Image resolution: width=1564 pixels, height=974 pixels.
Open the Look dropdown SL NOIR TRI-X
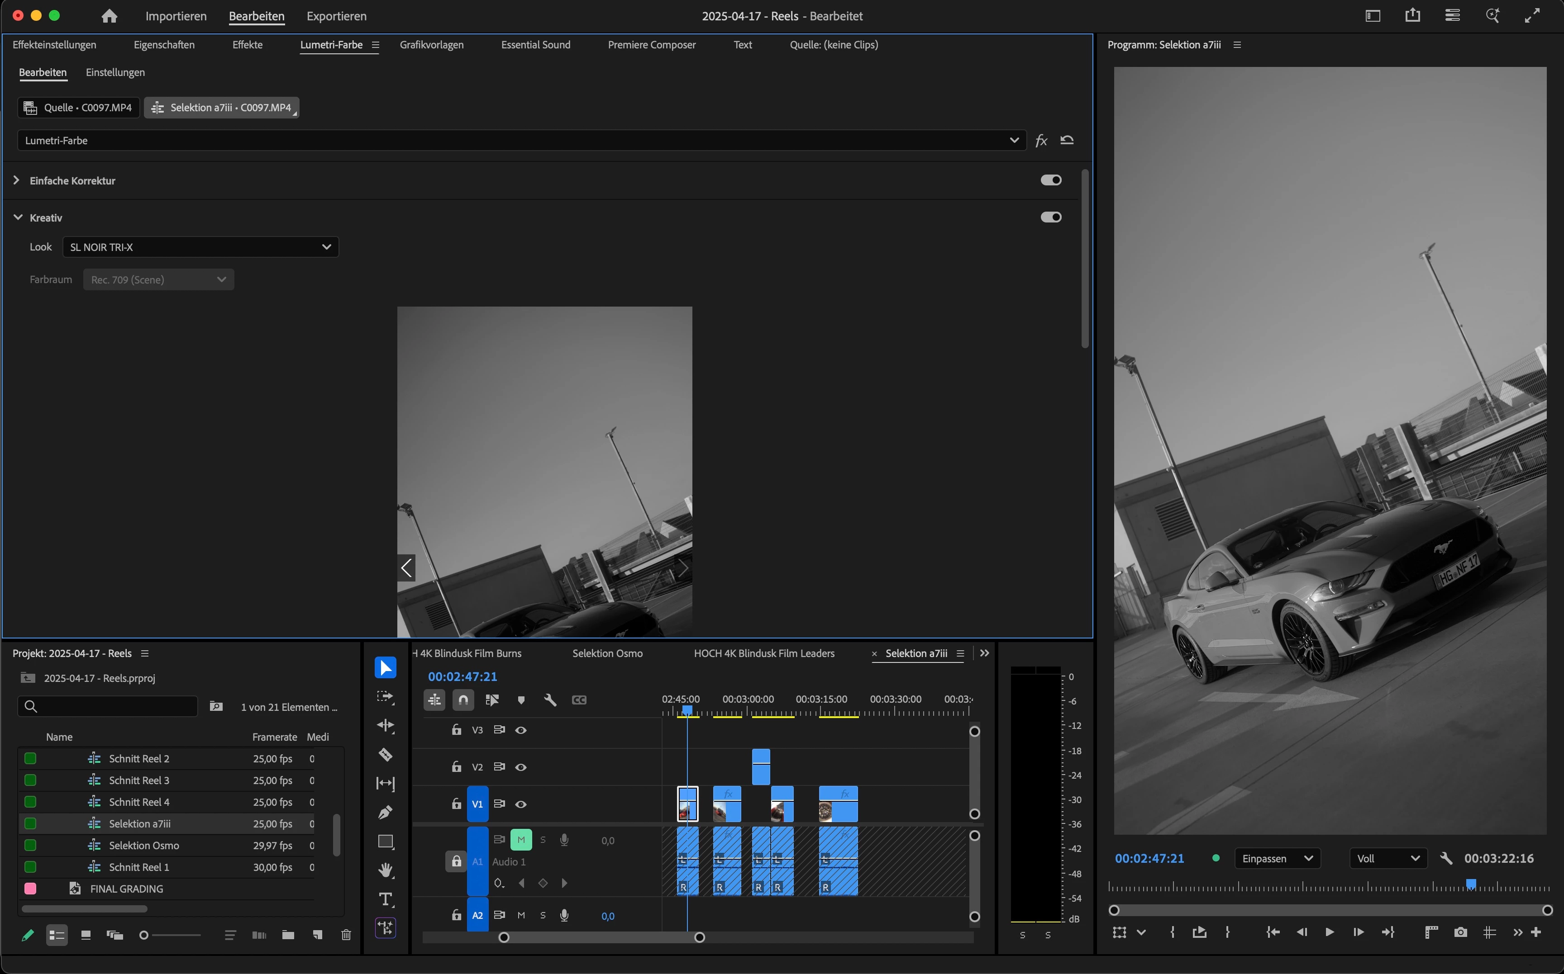click(200, 247)
